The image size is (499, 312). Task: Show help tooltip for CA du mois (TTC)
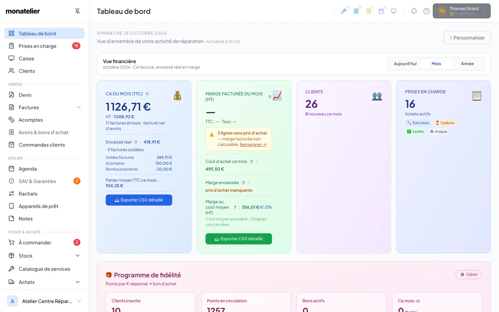(147, 94)
